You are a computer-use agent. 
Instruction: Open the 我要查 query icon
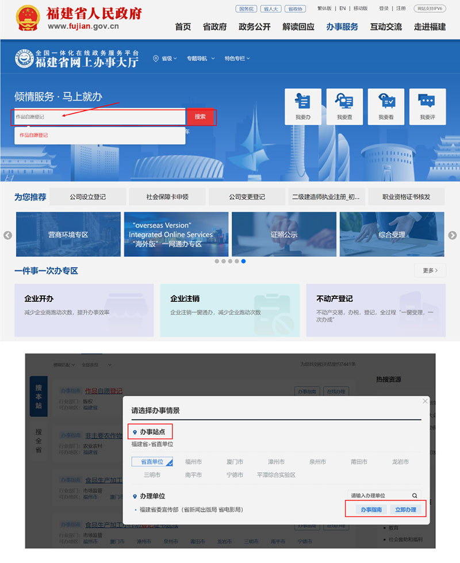(344, 106)
